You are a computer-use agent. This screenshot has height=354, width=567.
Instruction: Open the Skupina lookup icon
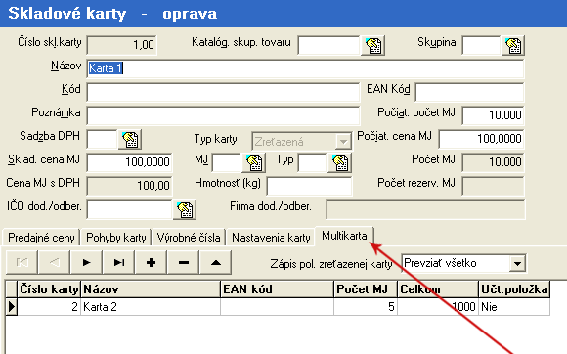pyautogui.click(x=513, y=45)
